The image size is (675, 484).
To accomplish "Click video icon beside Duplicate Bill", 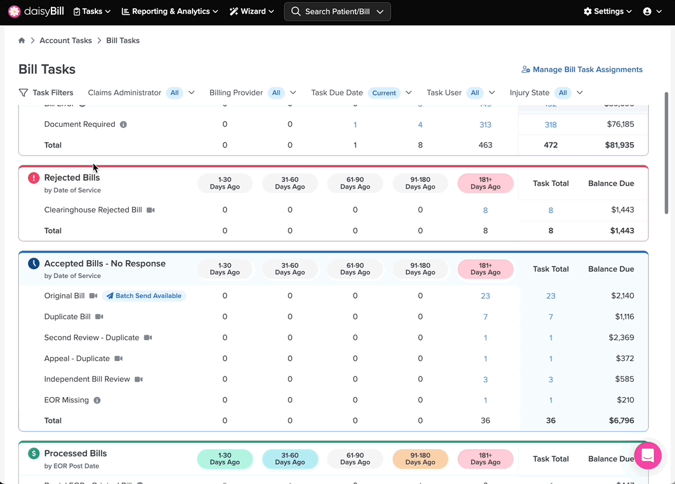I will pyautogui.click(x=99, y=317).
